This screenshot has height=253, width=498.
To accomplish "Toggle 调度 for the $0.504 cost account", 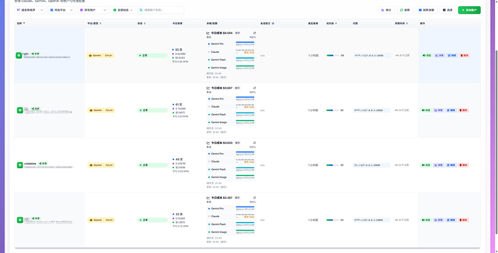I will (x=427, y=55).
